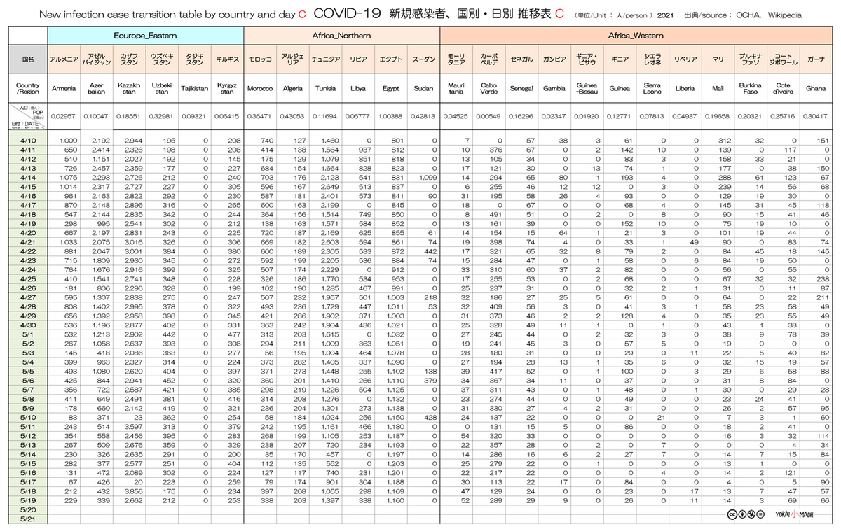
Task: Click the Liberia column header
Action: 685,89
